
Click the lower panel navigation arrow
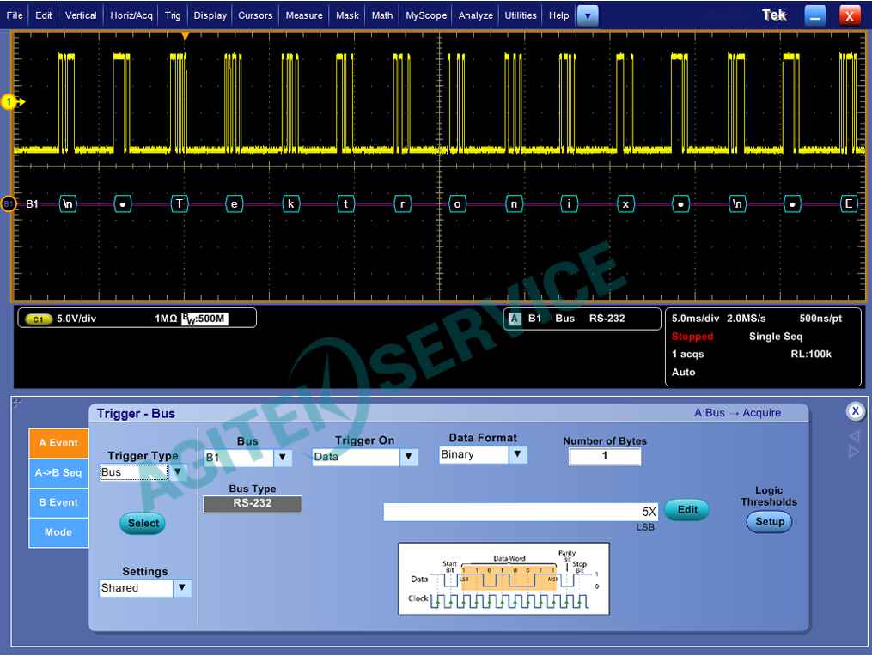tap(855, 451)
